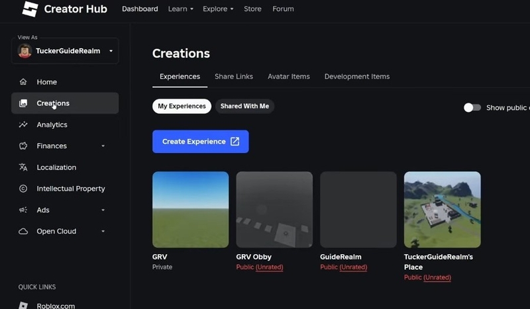
Task: Open Analytics in the sidebar
Action: click(x=65, y=124)
